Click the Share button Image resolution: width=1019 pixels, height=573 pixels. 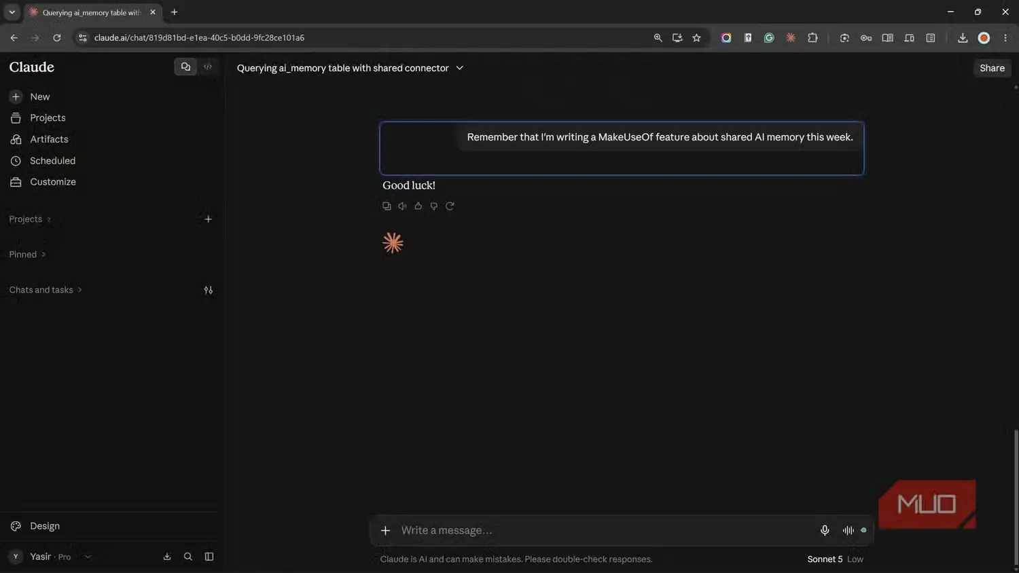click(992, 68)
